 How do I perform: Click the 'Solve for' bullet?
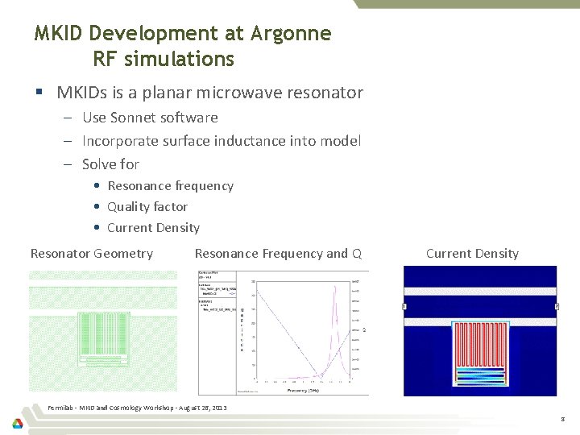110,164
